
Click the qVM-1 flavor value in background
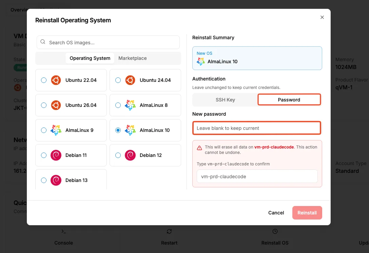[x=344, y=87]
